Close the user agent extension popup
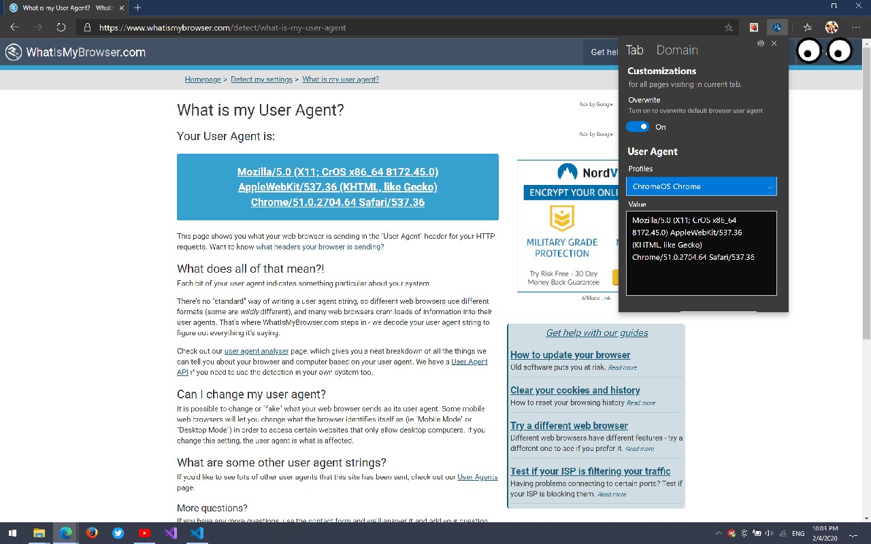Viewport: 871px width, 544px height. tap(774, 43)
